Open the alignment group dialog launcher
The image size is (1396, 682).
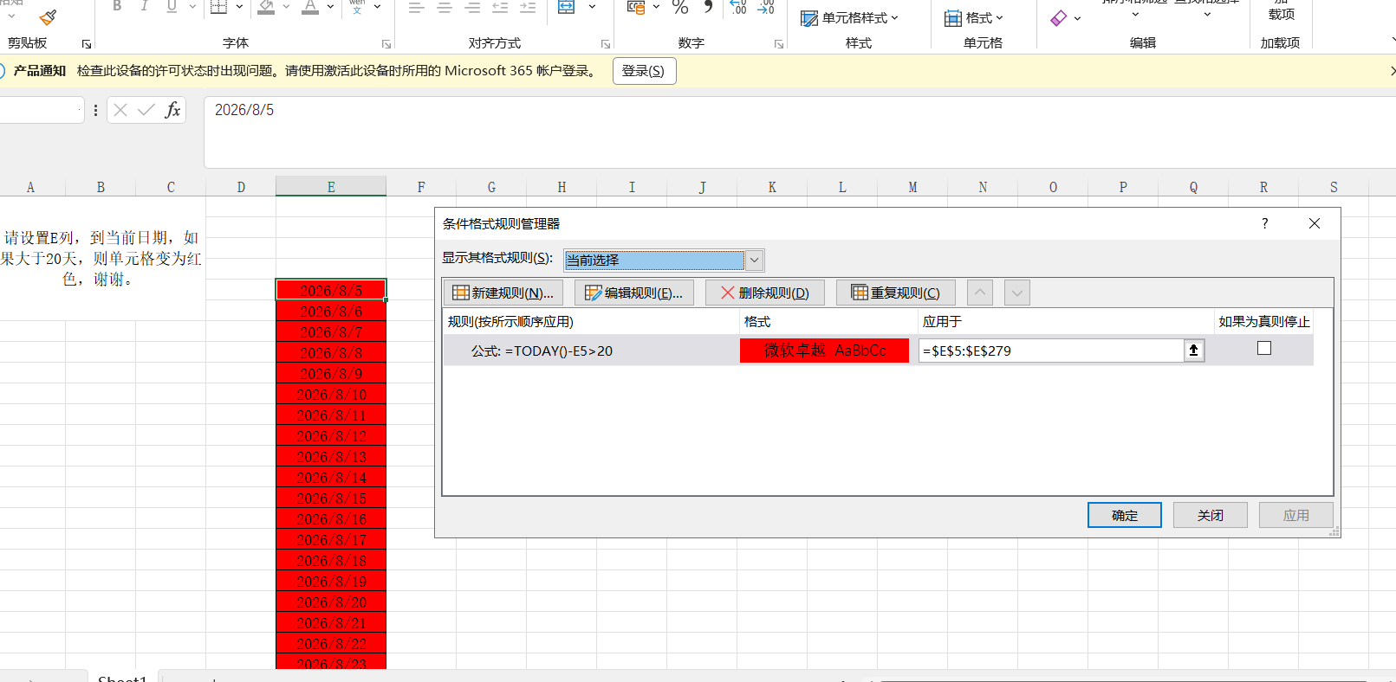(605, 44)
